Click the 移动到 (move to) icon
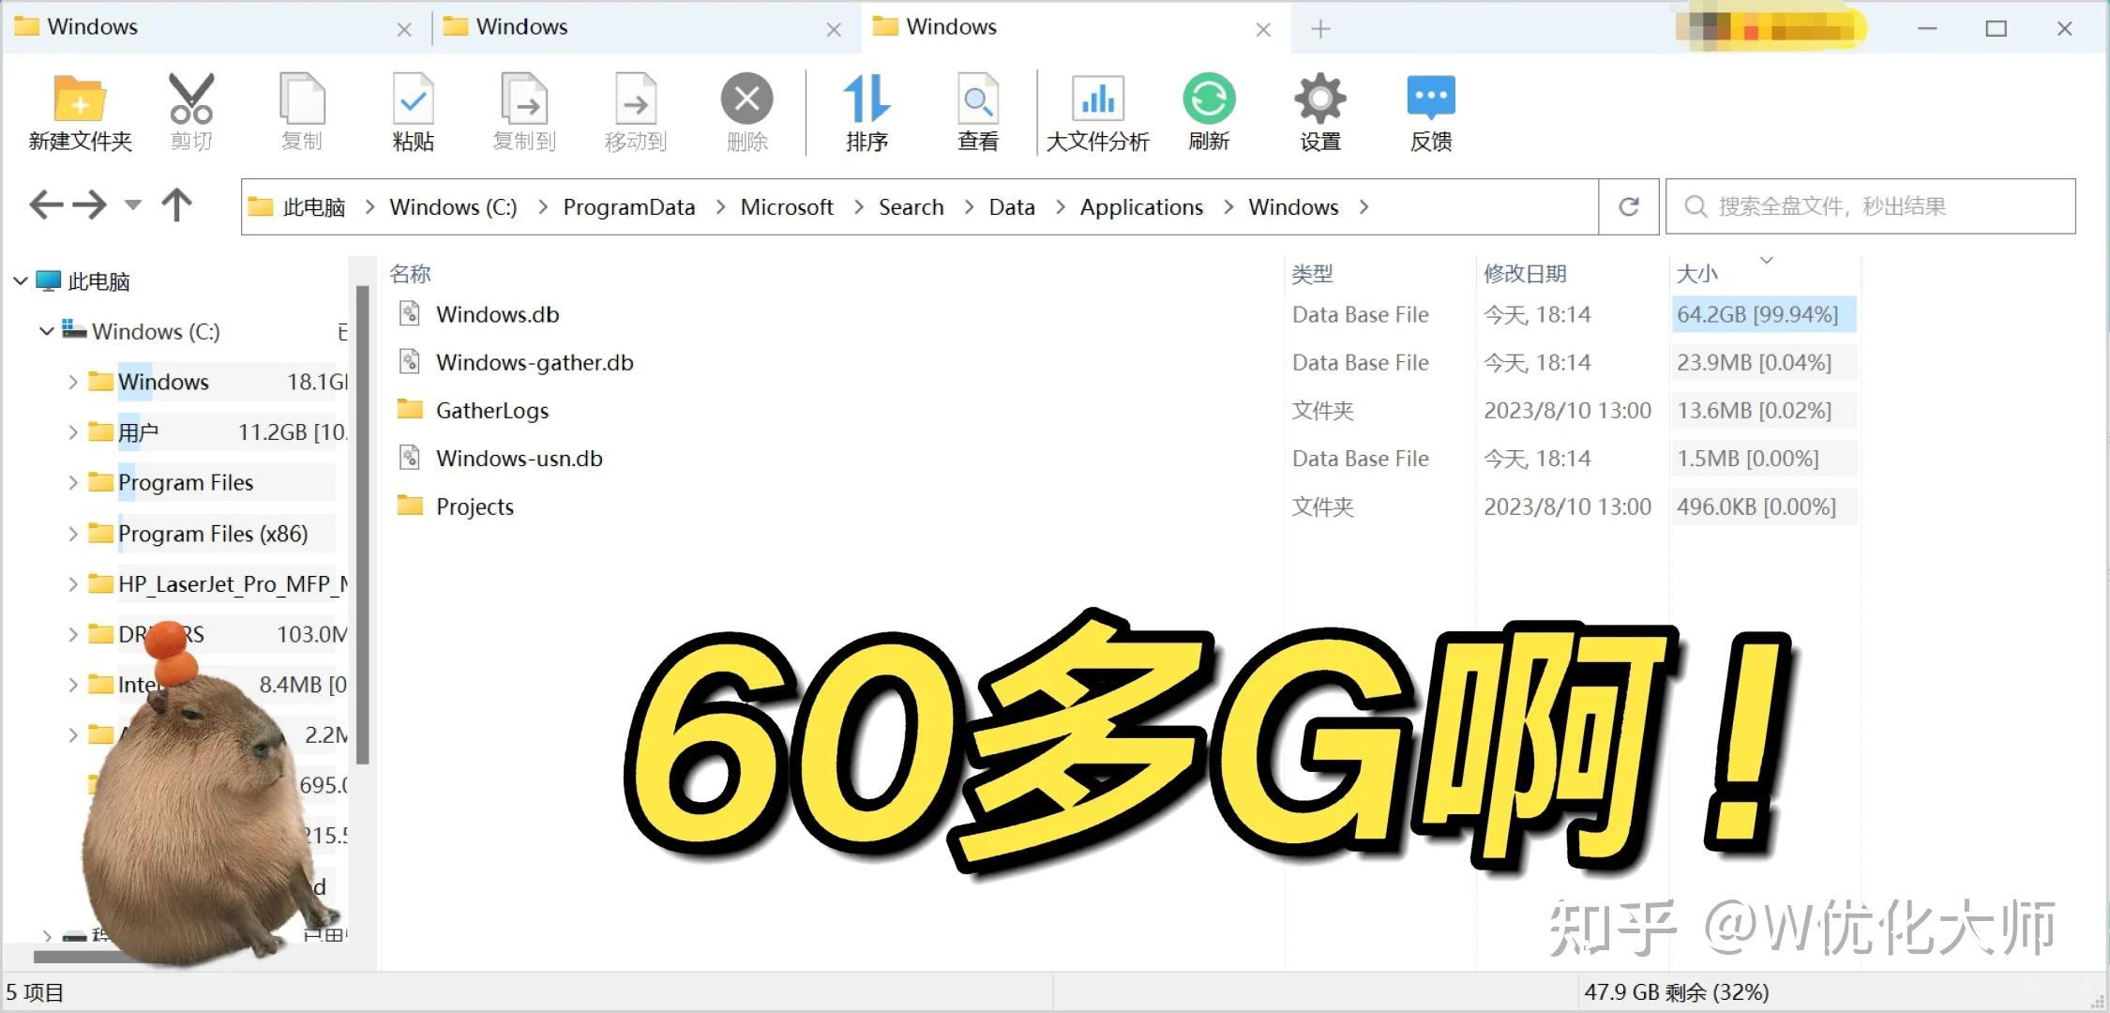Viewport: 2110px width, 1013px height. click(x=634, y=111)
